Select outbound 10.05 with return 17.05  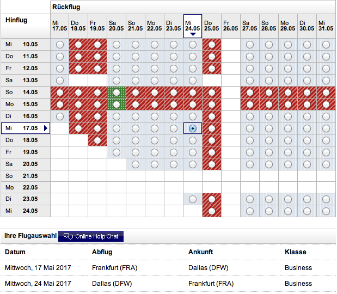pyautogui.click(x=59, y=44)
